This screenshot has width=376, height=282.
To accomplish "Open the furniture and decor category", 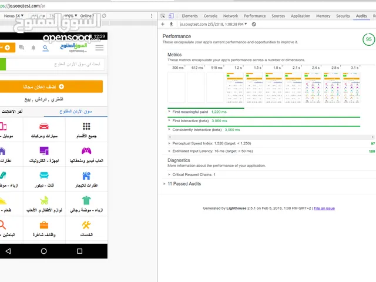I will [44, 179].
